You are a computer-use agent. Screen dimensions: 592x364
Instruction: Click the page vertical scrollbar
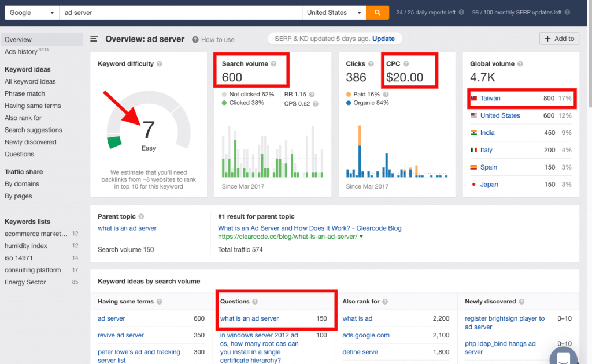[x=589, y=52]
